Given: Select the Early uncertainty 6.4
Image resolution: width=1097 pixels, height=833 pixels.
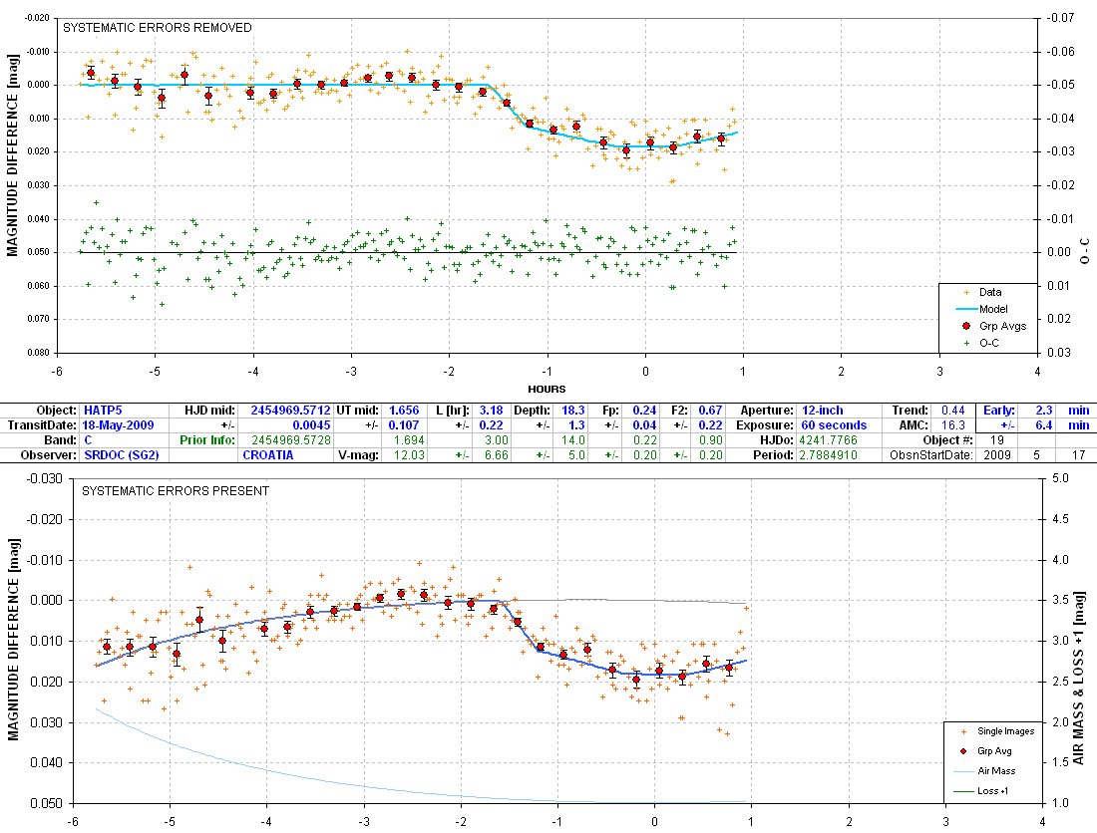Looking at the screenshot, I should (x=1044, y=424).
